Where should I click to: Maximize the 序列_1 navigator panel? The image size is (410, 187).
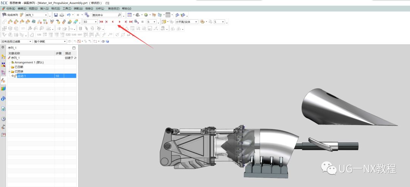pyautogui.click(x=74, y=48)
